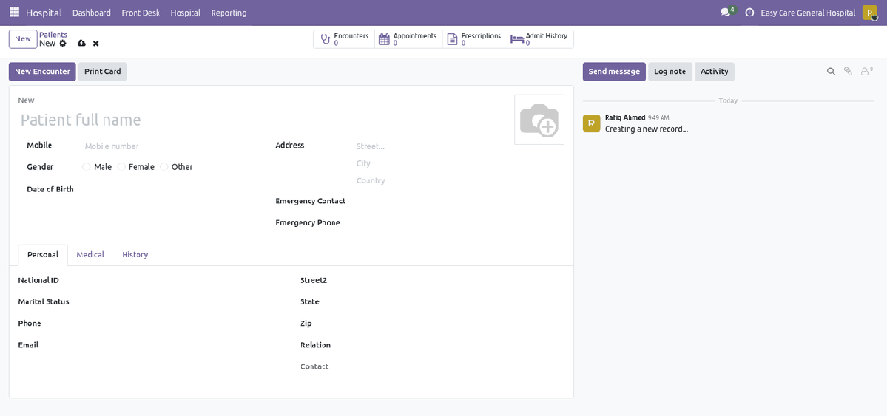Search messages with the chatter magnifier icon
Viewport: 887px width, 416px height.
pyautogui.click(x=831, y=71)
